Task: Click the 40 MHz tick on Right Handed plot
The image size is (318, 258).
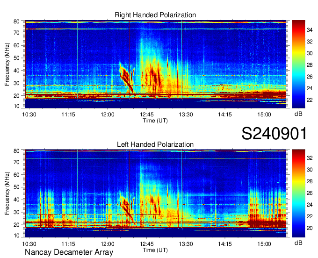Action: point(17,71)
